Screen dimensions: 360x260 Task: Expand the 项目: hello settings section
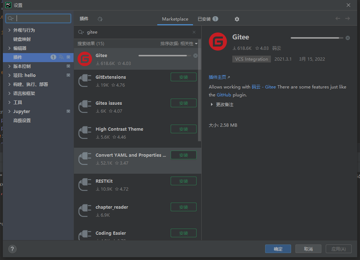point(9,75)
